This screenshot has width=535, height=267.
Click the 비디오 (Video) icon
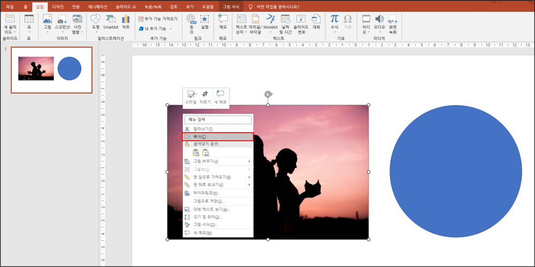366,19
